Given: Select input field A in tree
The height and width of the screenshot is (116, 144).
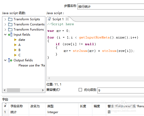Looking at the screenshot, I should click(x=19, y=45).
